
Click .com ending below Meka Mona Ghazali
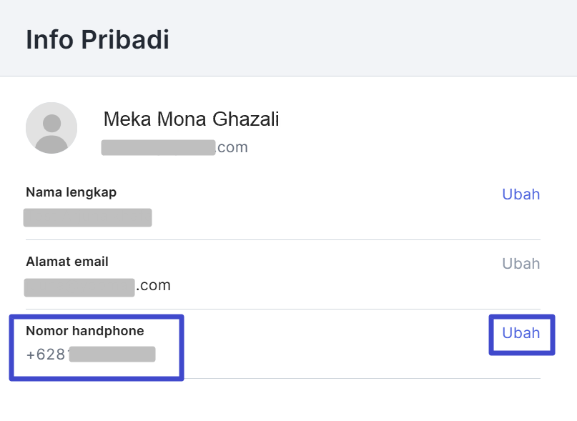[x=232, y=147]
